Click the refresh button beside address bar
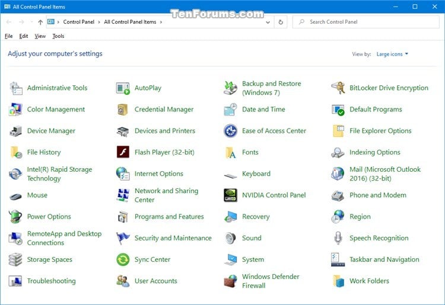The height and width of the screenshot is (305, 445). (x=281, y=22)
